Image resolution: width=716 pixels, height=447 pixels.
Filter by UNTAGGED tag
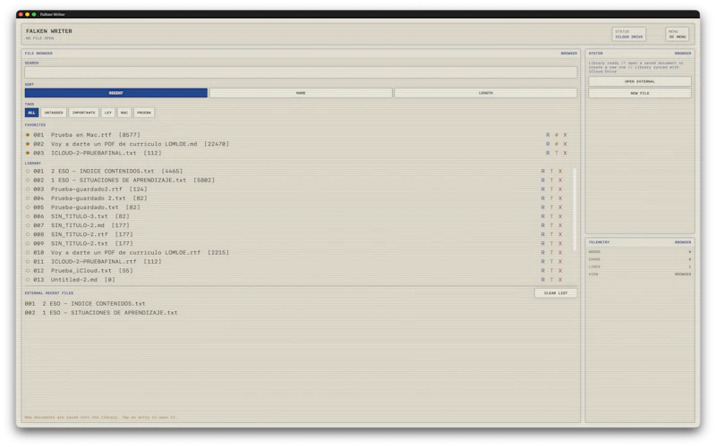tap(54, 113)
